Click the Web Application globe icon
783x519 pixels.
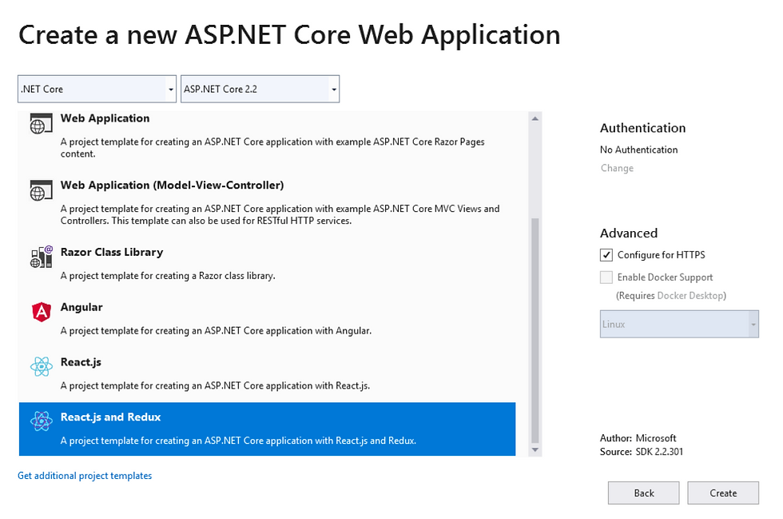tap(41, 123)
